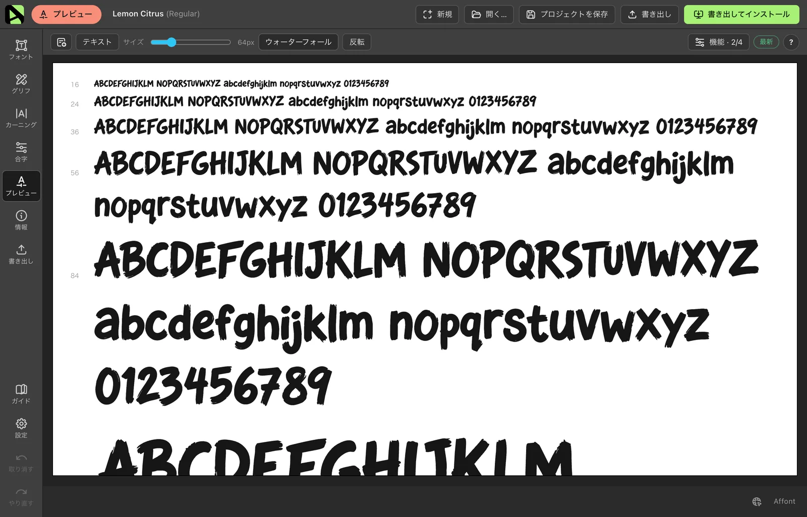Viewport: 807px width, 517px height.
Task: Click the Lemon Citrus font name
Action: (138, 14)
